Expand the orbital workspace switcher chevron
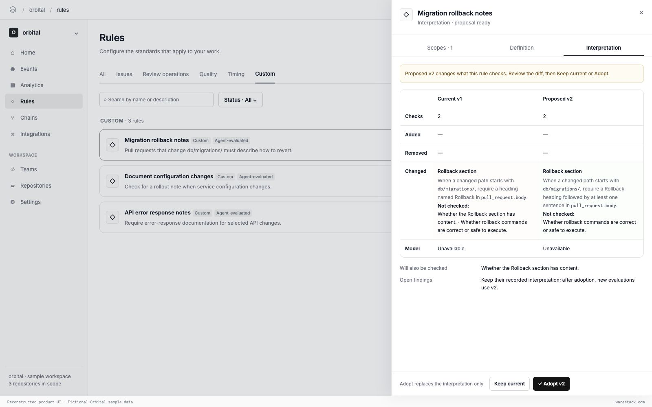652x407 pixels. [76, 33]
